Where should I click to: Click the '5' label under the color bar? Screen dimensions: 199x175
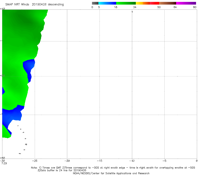[x=99, y=7]
